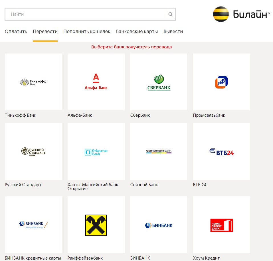273x261 pixels.
Task: Click the Альфа-Банк text link
Action: [x=80, y=115]
